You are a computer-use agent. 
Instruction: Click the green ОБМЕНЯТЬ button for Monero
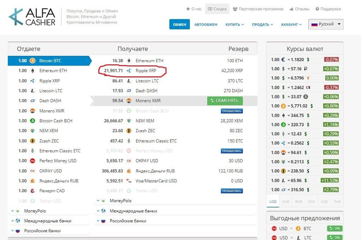(225, 101)
